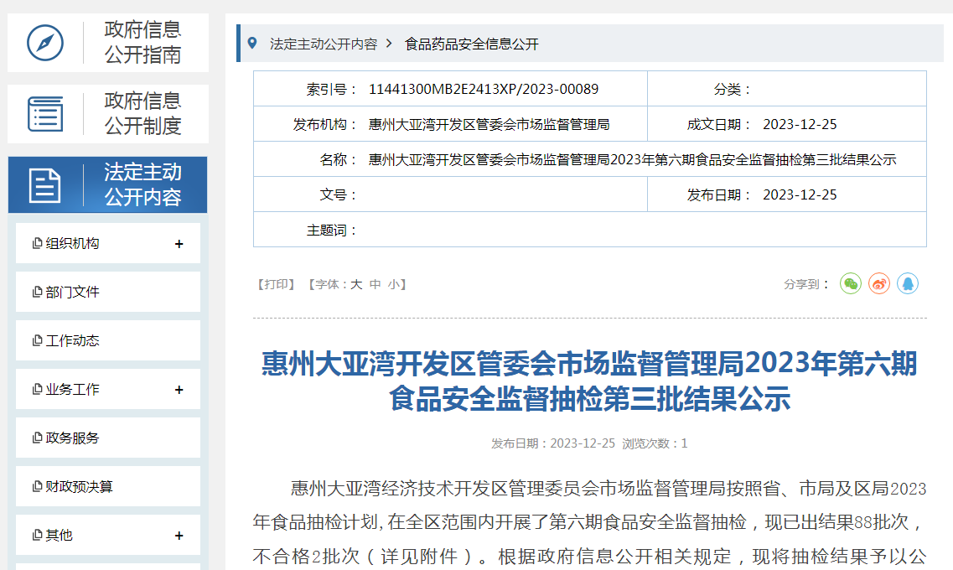Click the list icon for 政府信息公开制度
Screen dimensions: 953x570
tap(45, 114)
